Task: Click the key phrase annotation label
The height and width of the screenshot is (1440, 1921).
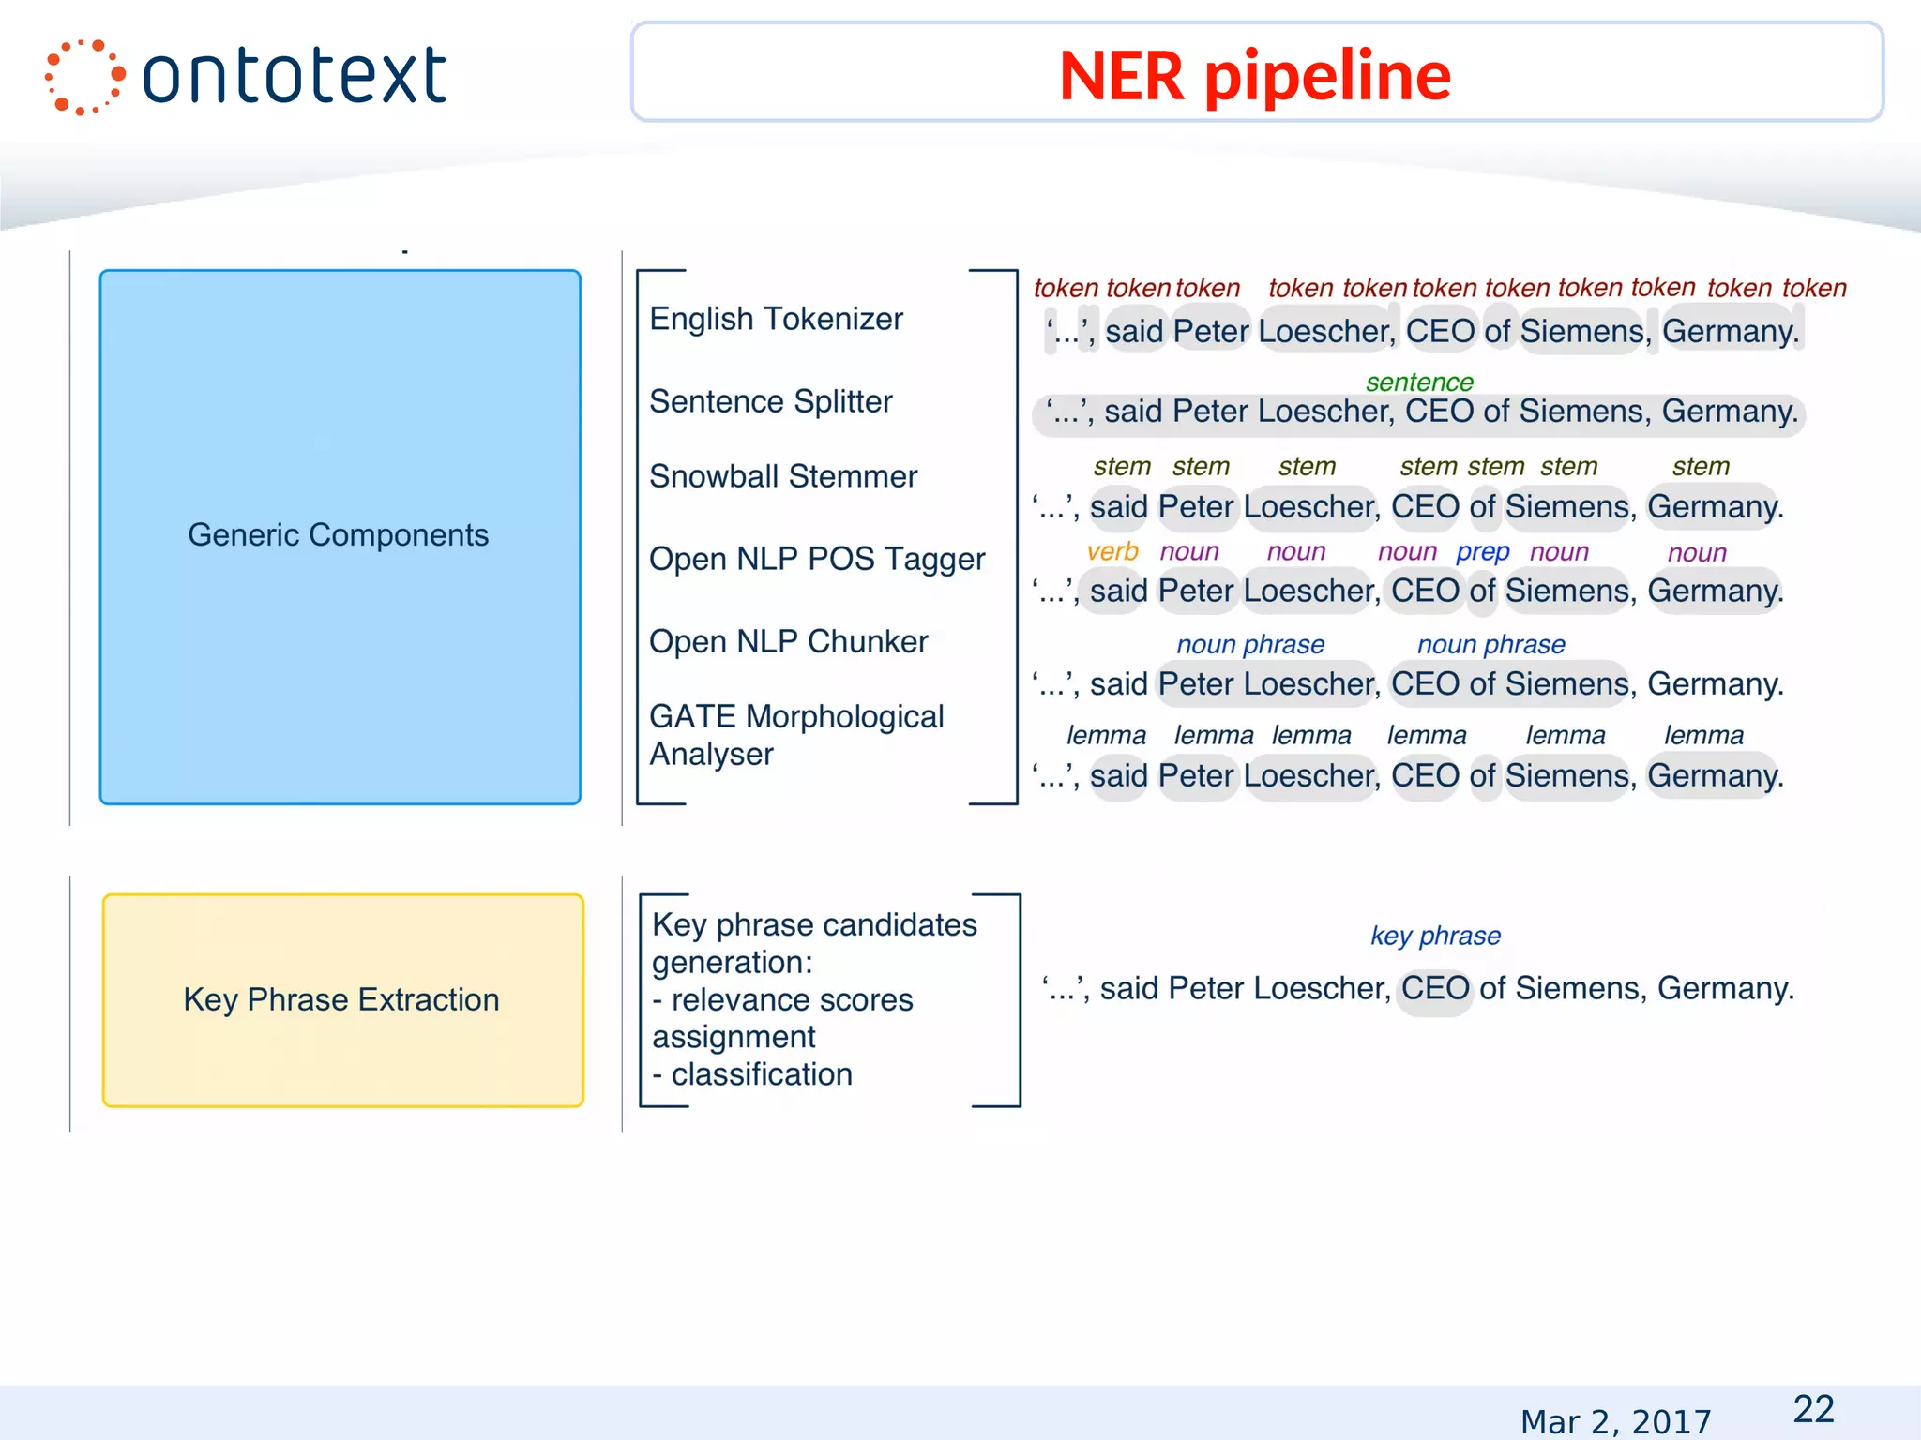Action: point(1435,936)
